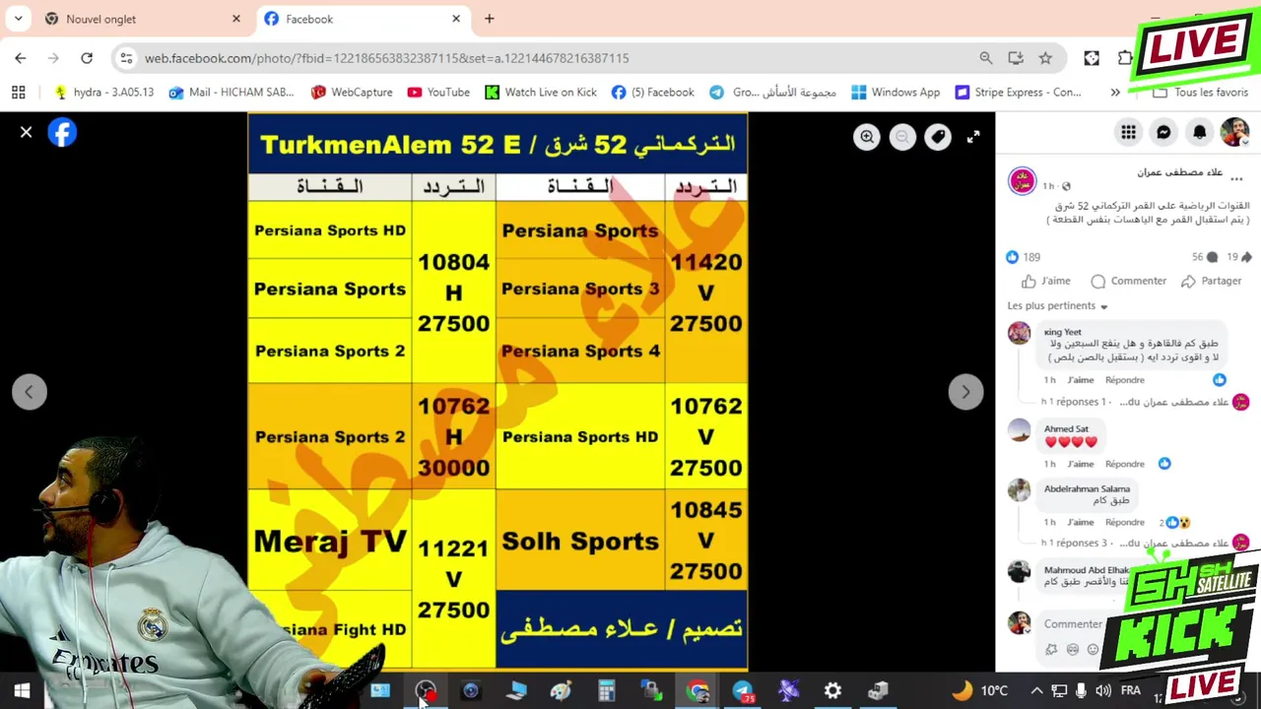Image resolution: width=1261 pixels, height=709 pixels.
Task: Open Calculator from the taskbar
Action: [x=606, y=690]
